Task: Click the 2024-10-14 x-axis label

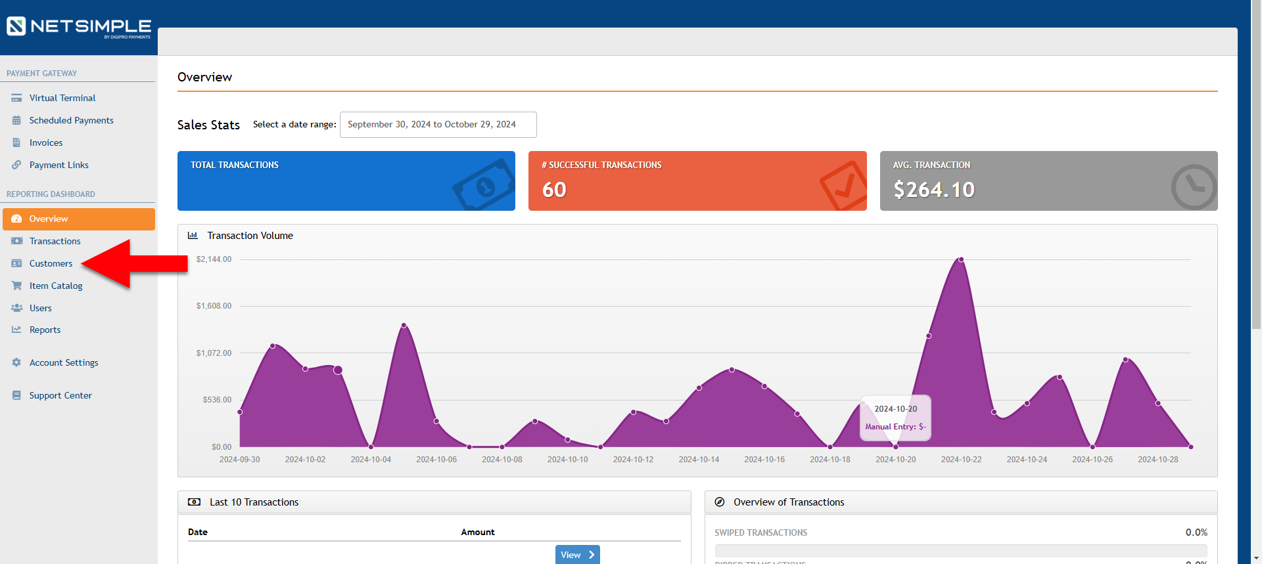Action: [x=699, y=460]
